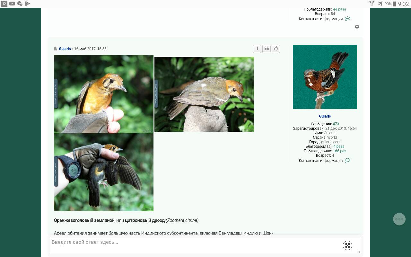Open previous user's contact information icon
This screenshot has width=411, height=257.
pos(347,19)
